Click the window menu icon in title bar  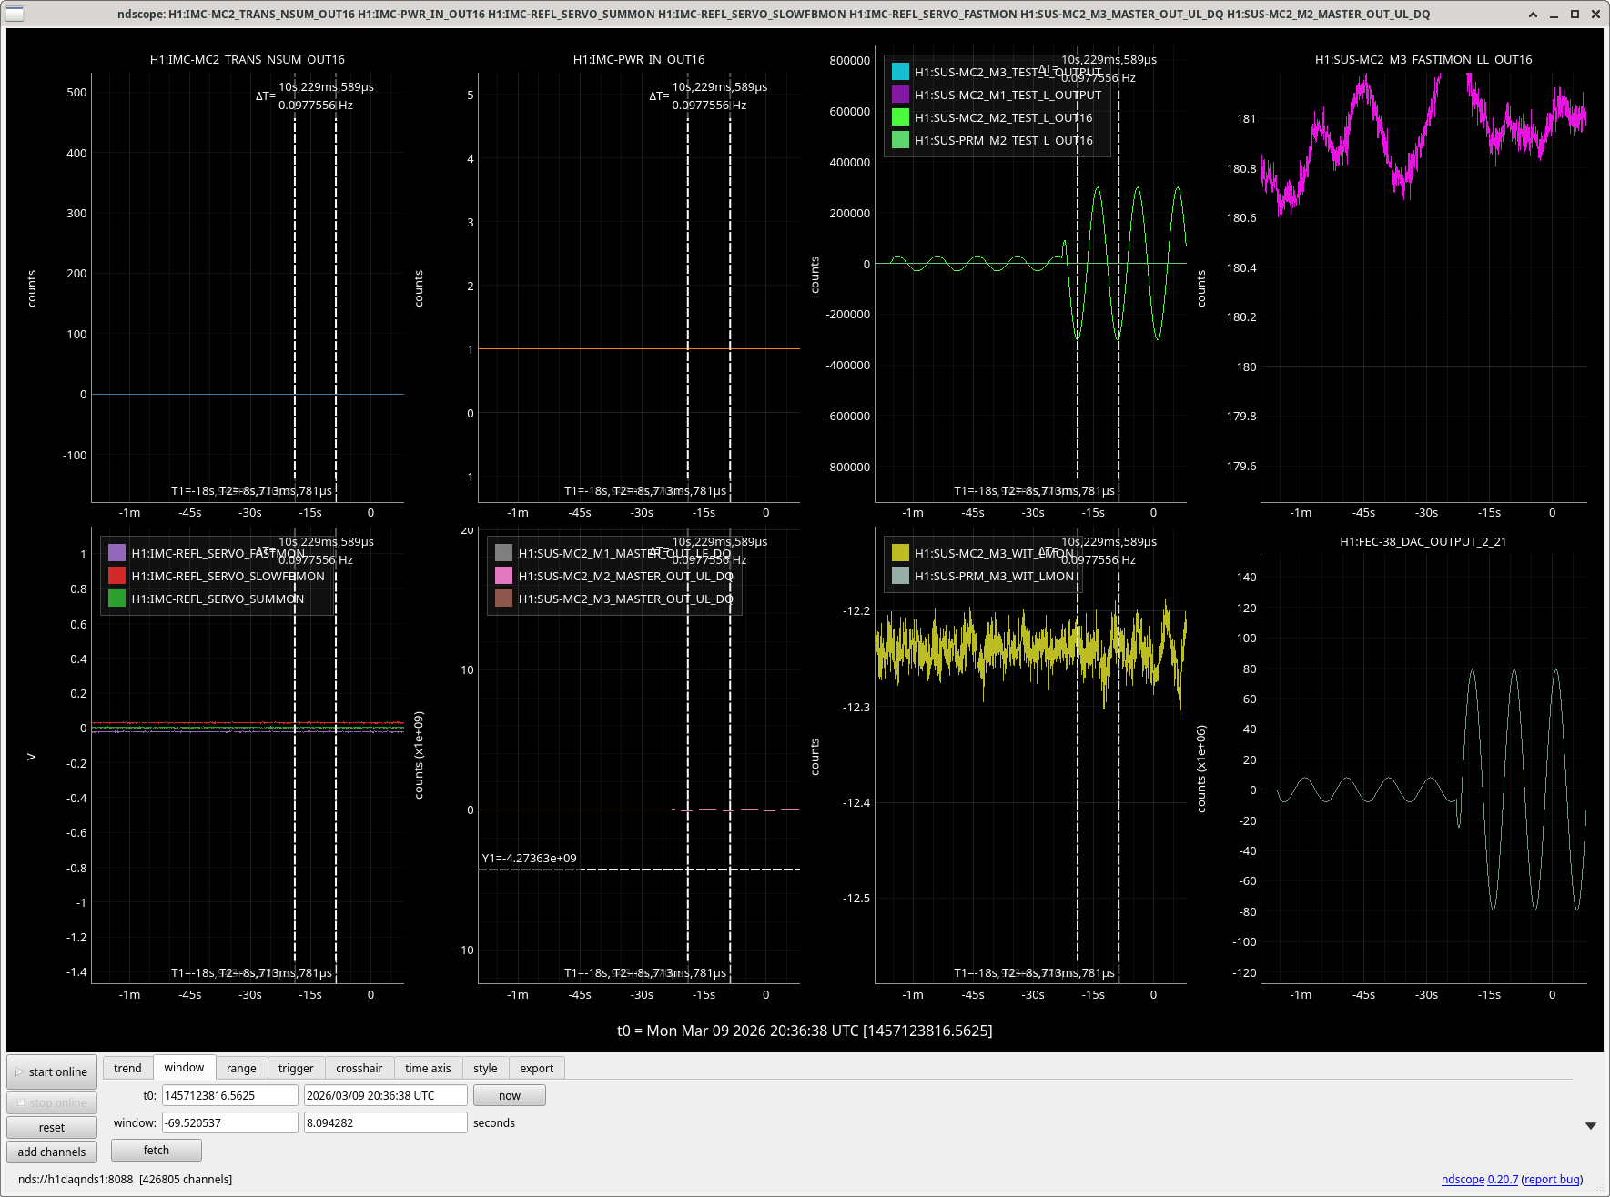click(15, 14)
